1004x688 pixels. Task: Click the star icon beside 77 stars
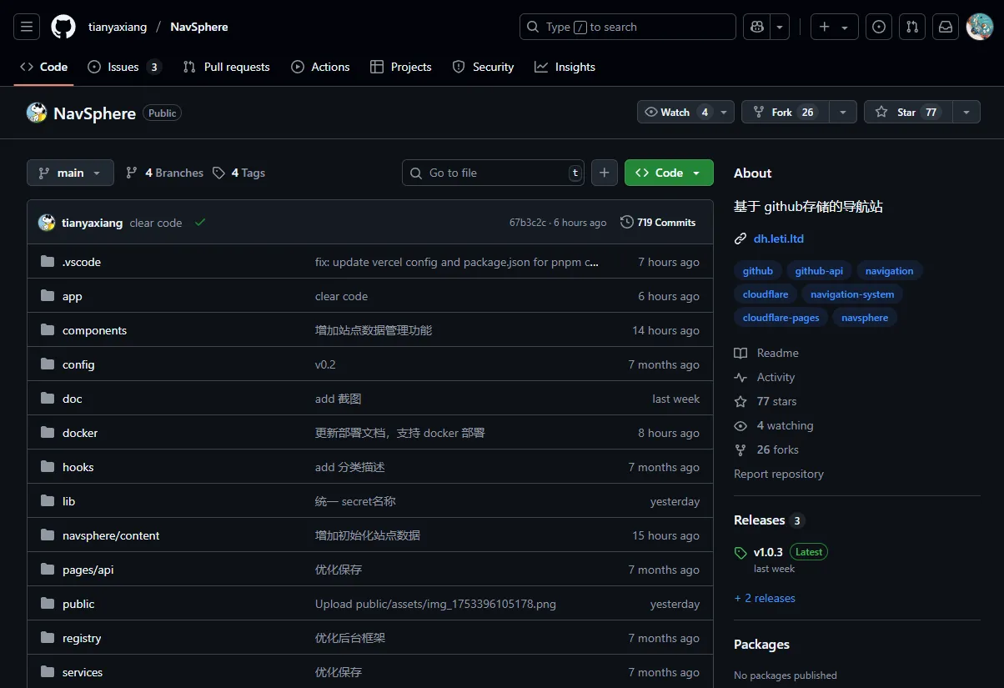740,401
